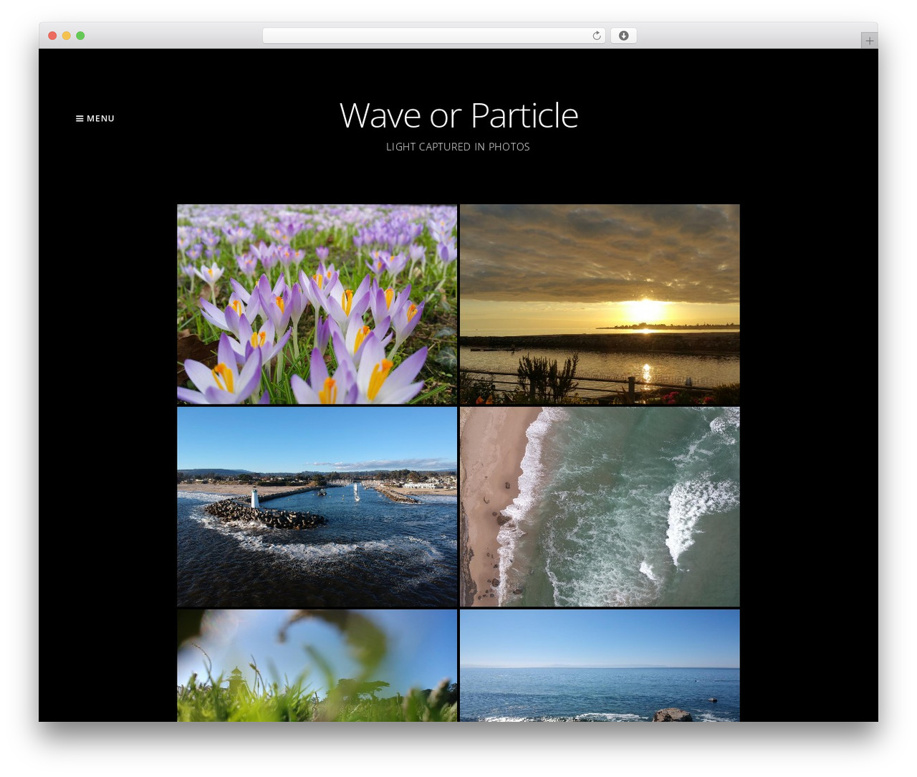Click the browser reload icon
Viewport: 917px width, 777px height.
(x=597, y=36)
